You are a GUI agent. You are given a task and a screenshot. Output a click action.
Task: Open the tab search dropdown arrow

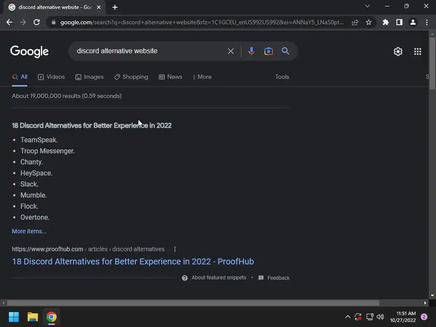[x=367, y=6]
